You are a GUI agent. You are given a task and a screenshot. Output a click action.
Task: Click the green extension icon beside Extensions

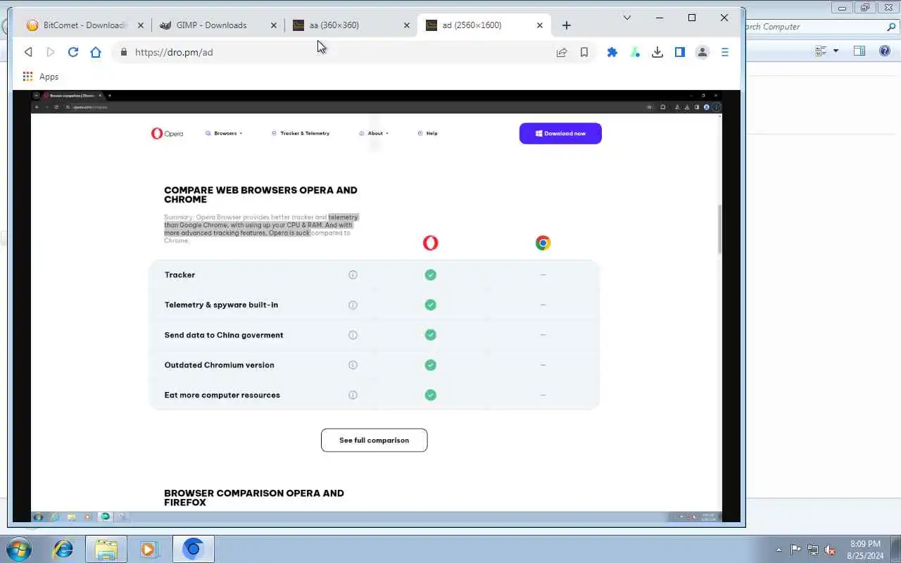tap(635, 52)
